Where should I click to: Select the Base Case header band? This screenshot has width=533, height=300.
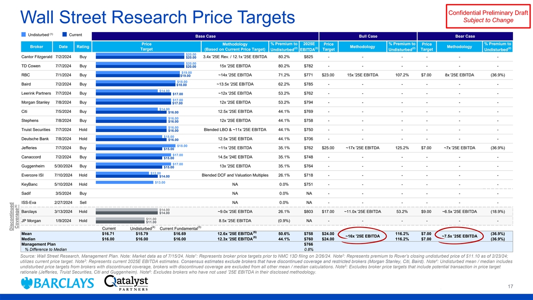205,36
